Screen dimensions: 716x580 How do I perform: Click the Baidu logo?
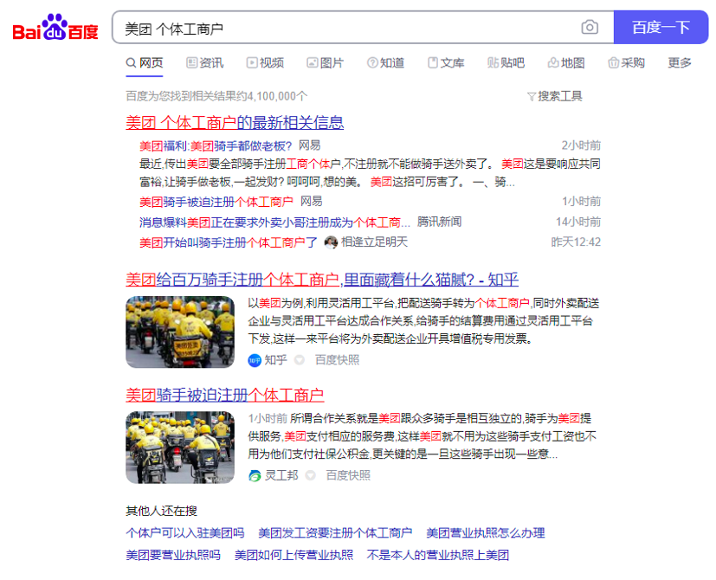point(55,29)
